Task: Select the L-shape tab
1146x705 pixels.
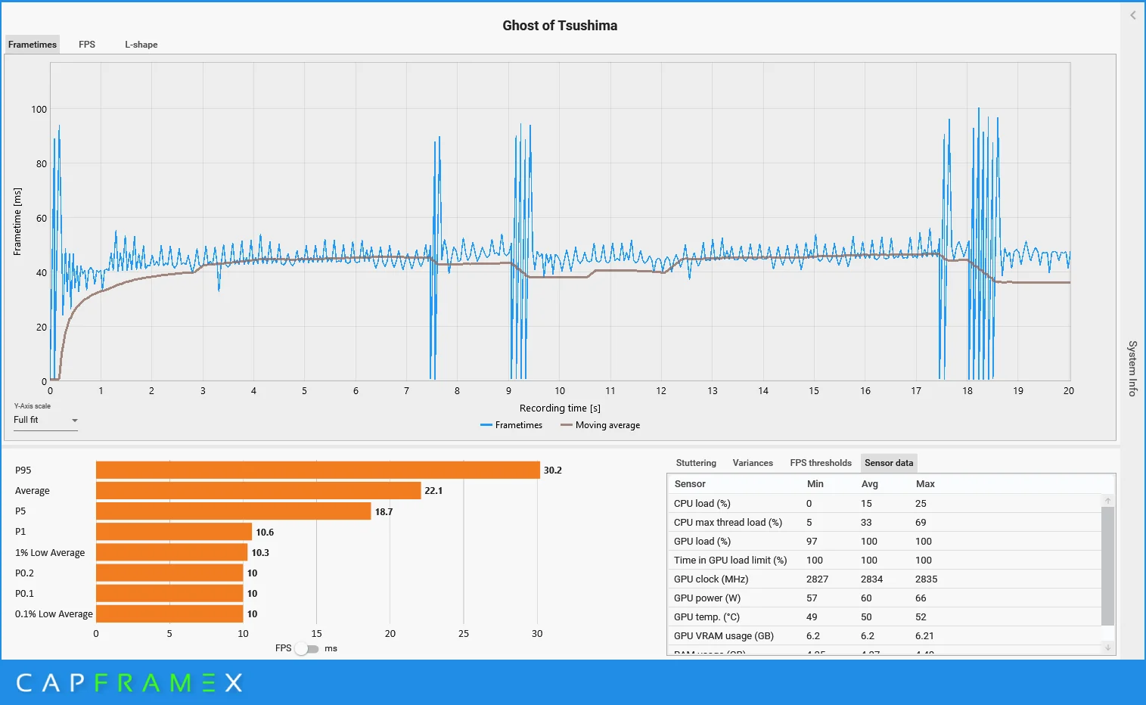Action: (x=141, y=45)
